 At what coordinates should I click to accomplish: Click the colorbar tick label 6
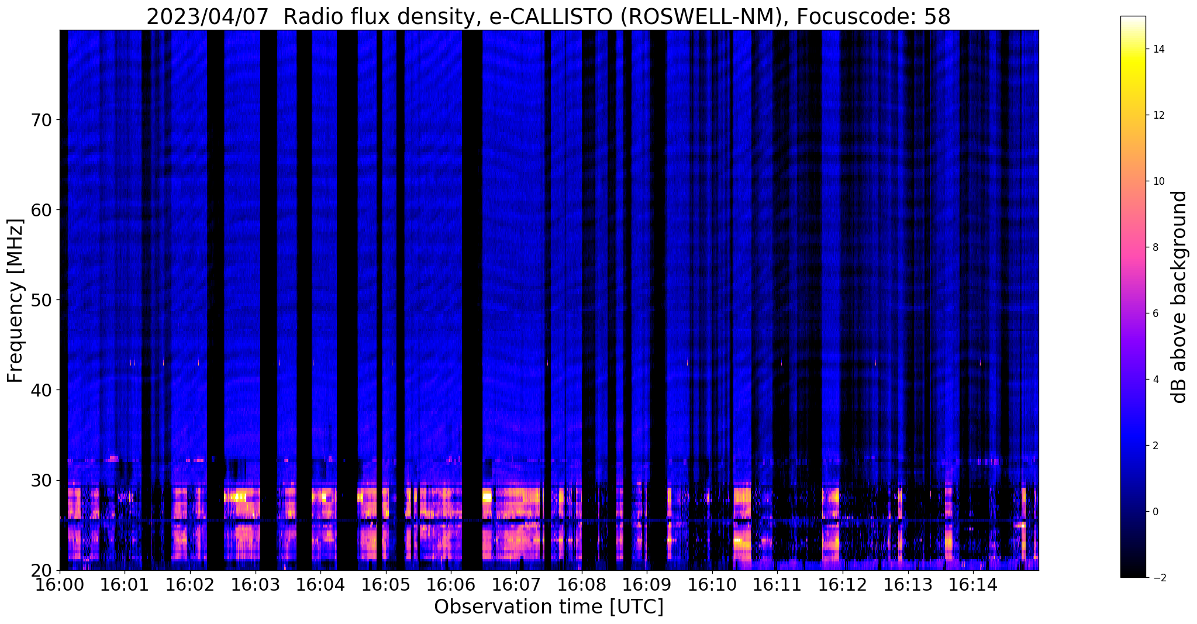(x=1155, y=313)
